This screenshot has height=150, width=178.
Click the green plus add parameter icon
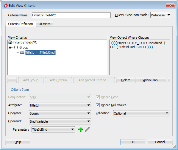pyautogui.click(x=80, y=129)
